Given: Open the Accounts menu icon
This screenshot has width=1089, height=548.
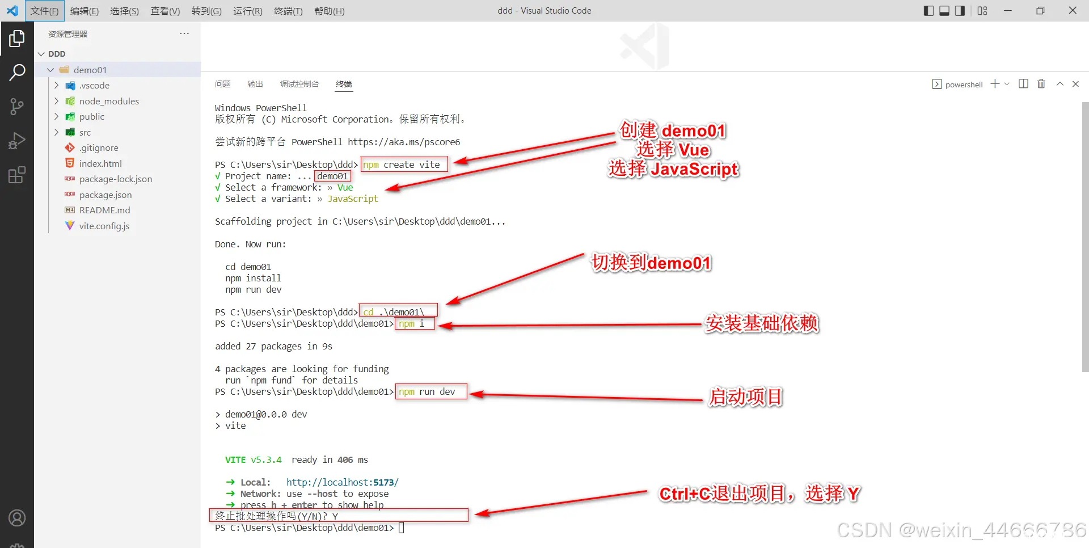Looking at the screenshot, I should point(17,518).
